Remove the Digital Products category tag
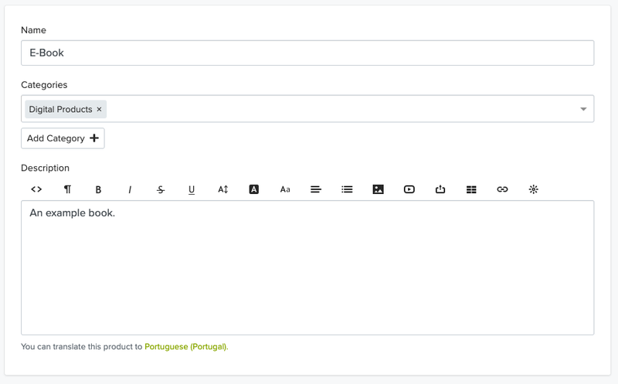Viewport: 618px width, 384px height. pyautogui.click(x=100, y=109)
